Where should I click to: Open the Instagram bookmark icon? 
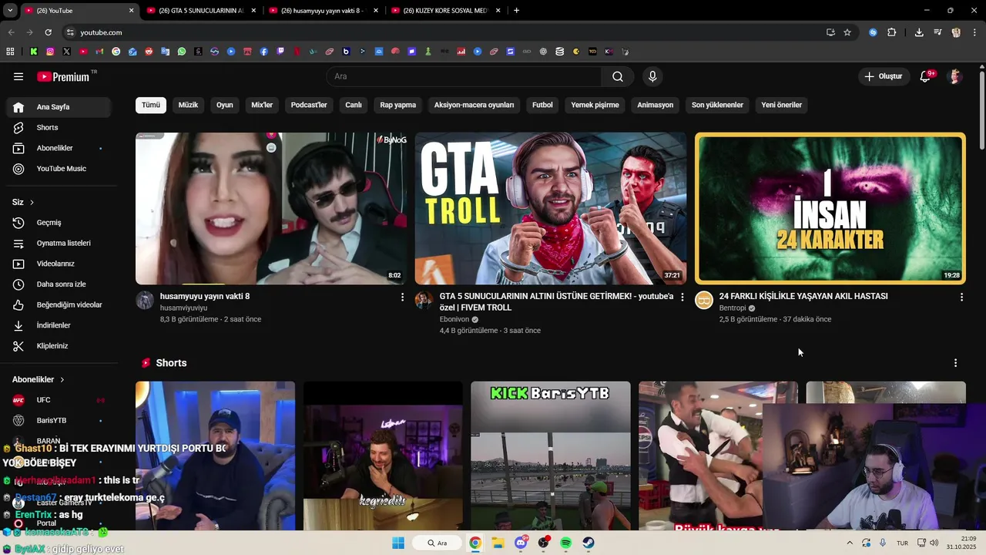50,52
